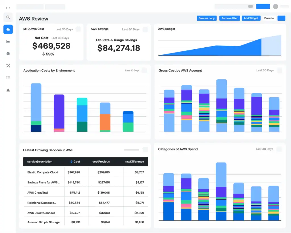Click Add Widget button
The image size is (291, 233).
[251, 18]
